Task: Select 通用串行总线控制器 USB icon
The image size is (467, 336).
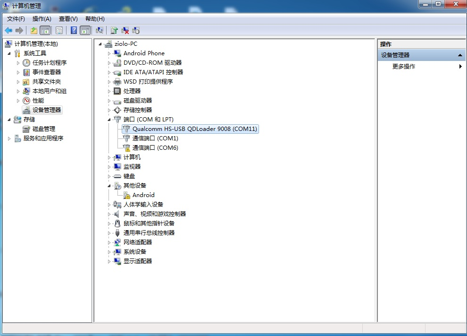Action: click(x=117, y=233)
